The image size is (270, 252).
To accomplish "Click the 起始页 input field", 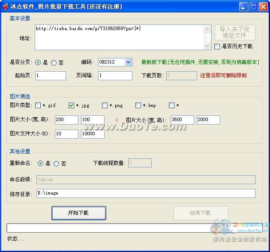I will click(x=51, y=76).
